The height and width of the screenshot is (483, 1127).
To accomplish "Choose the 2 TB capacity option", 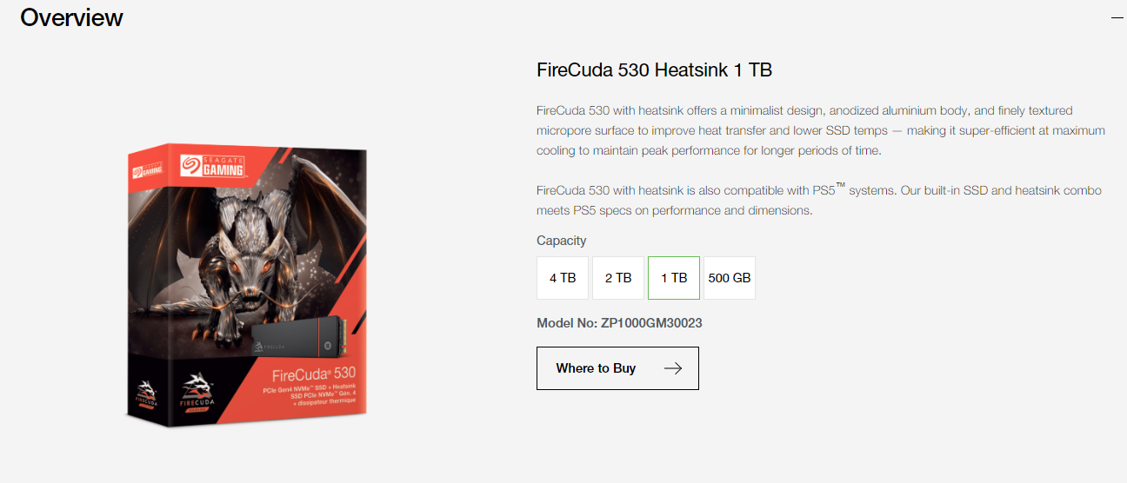I will 618,278.
